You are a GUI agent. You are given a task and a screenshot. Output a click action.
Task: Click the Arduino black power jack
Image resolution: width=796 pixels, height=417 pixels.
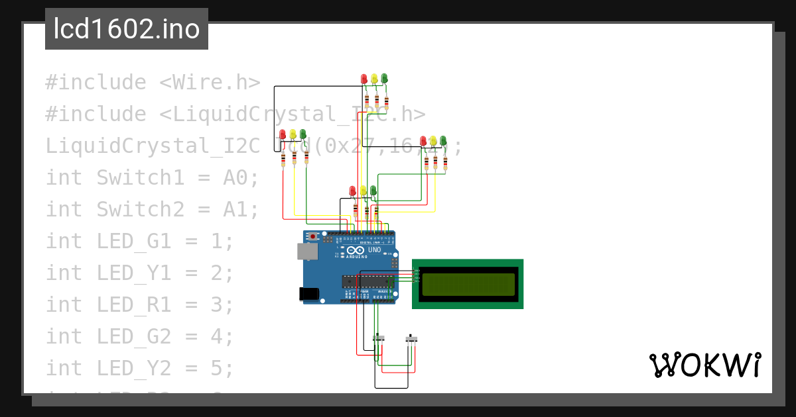[308, 293]
